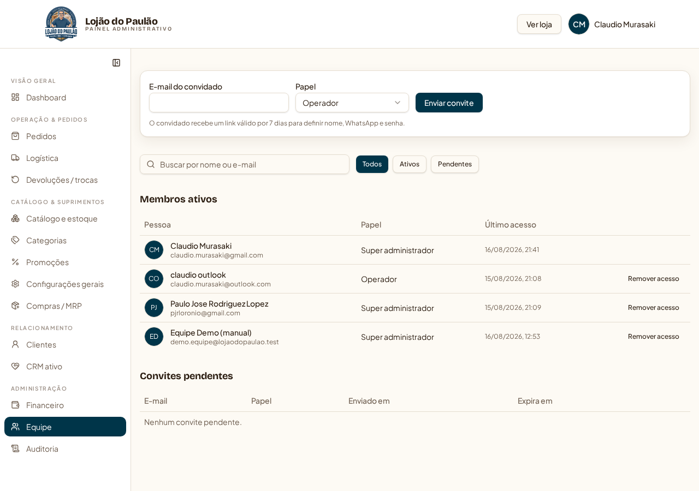
Task: Click the Financeiro wallet icon
Action: (15, 405)
